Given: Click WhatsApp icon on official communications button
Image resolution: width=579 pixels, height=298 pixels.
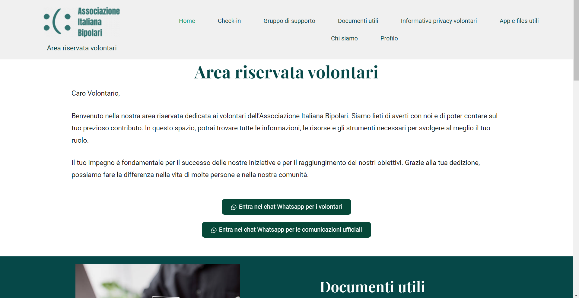Looking at the screenshot, I should [214, 230].
